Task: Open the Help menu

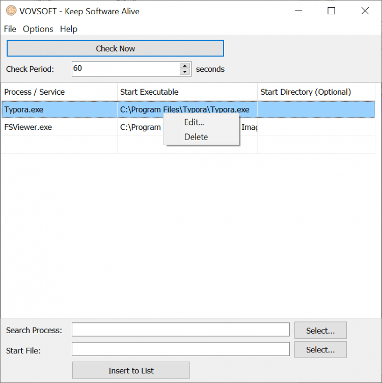Action: pyautogui.click(x=69, y=29)
